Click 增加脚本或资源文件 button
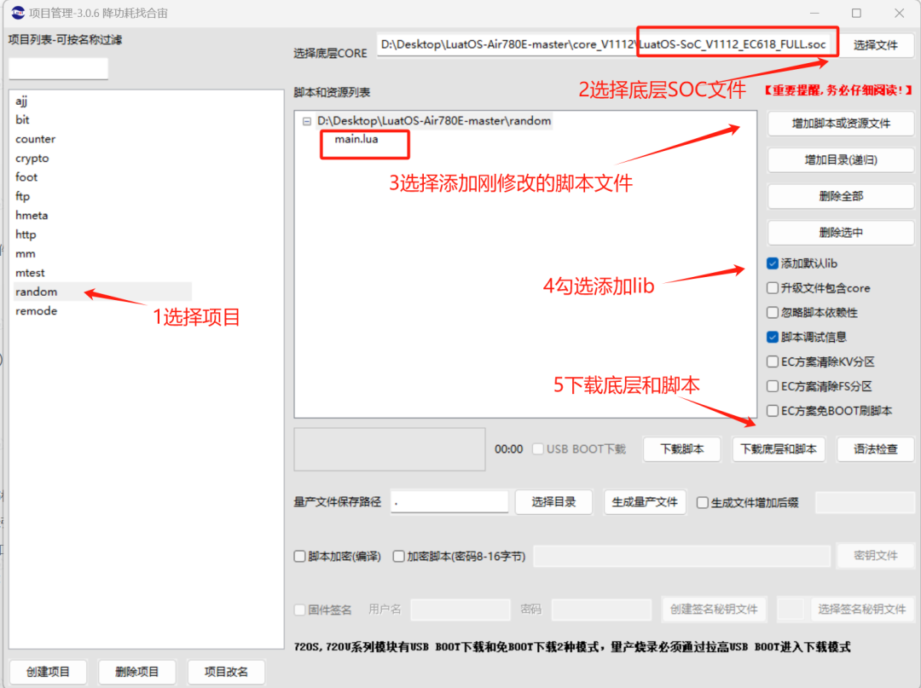This screenshot has width=921, height=688. 840,124
